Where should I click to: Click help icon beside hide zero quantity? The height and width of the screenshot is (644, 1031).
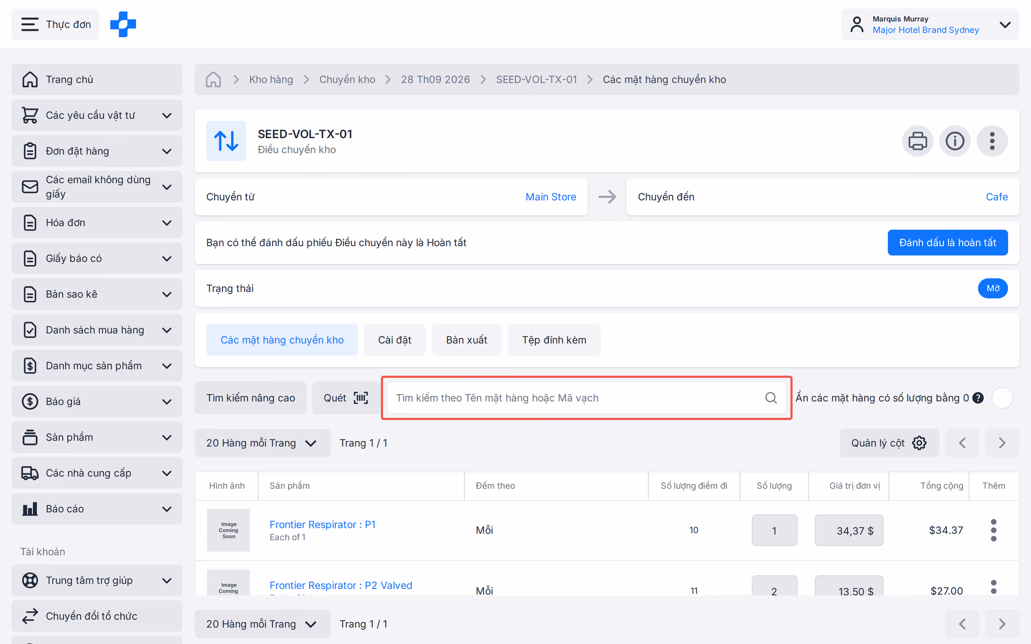point(978,398)
